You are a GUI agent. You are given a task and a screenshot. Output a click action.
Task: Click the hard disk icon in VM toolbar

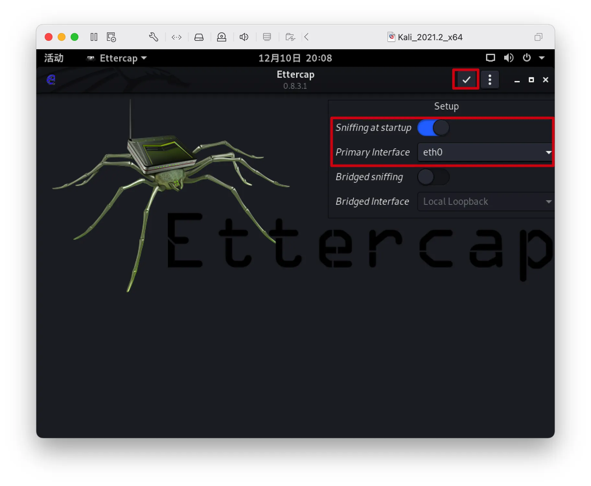[x=199, y=37]
